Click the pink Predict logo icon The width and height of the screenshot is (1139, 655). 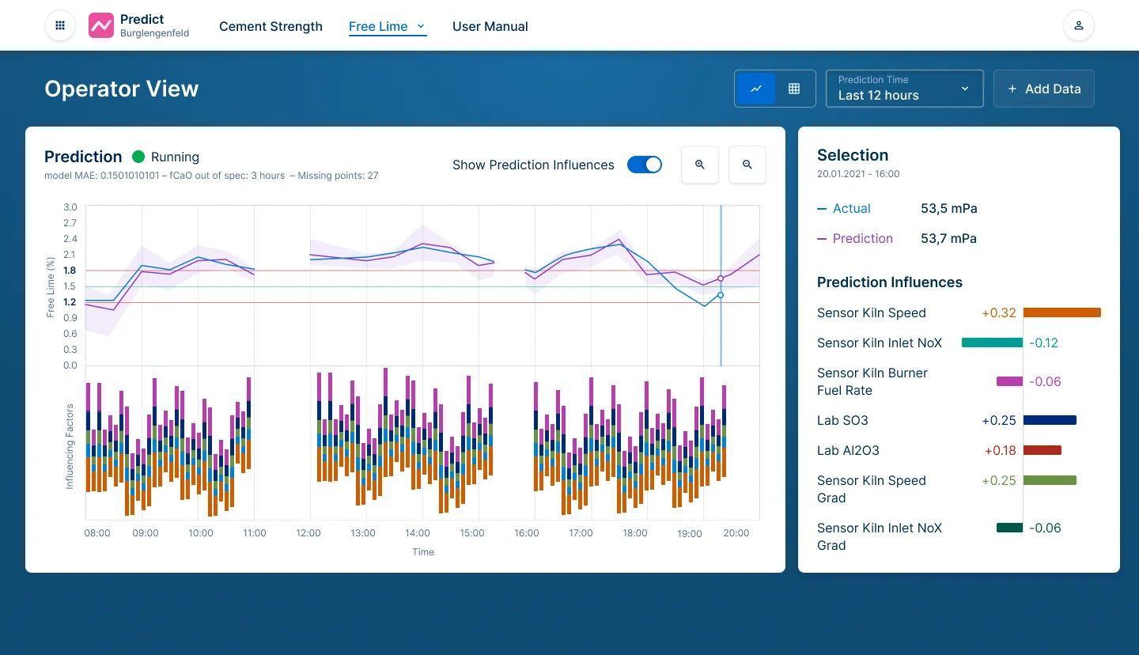101,25
